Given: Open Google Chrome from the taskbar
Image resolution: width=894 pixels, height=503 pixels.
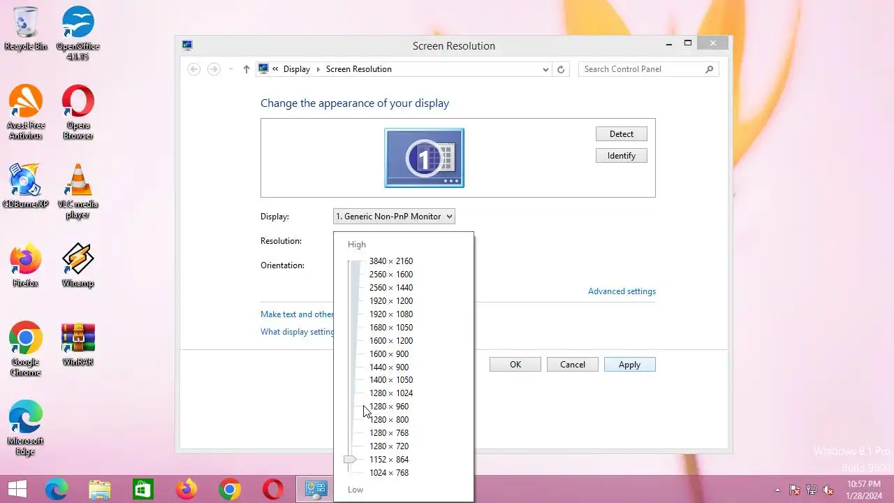Looking at the screenshot, I should click(230, 489).
